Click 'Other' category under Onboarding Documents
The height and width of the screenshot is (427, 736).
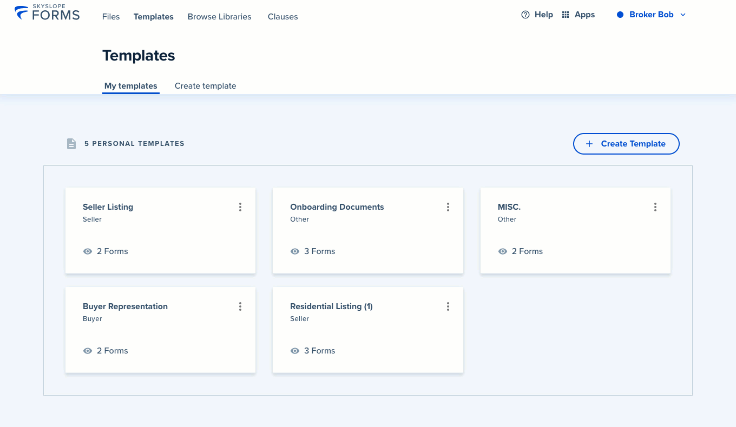tap(300, 219)
